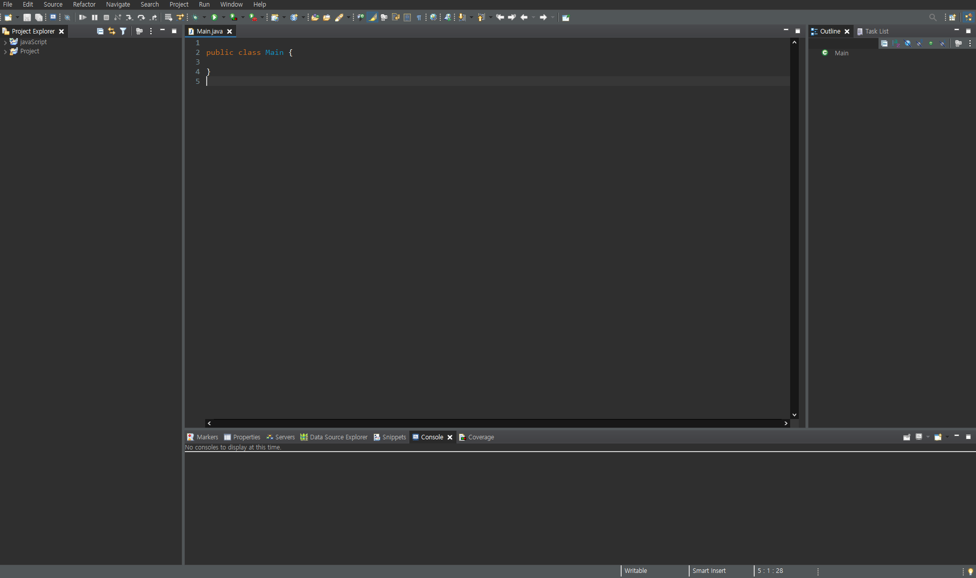The width and height of the screenshot is (976, 578).
Task: Collapse All in Project Explorer
Action: [100, 31]
